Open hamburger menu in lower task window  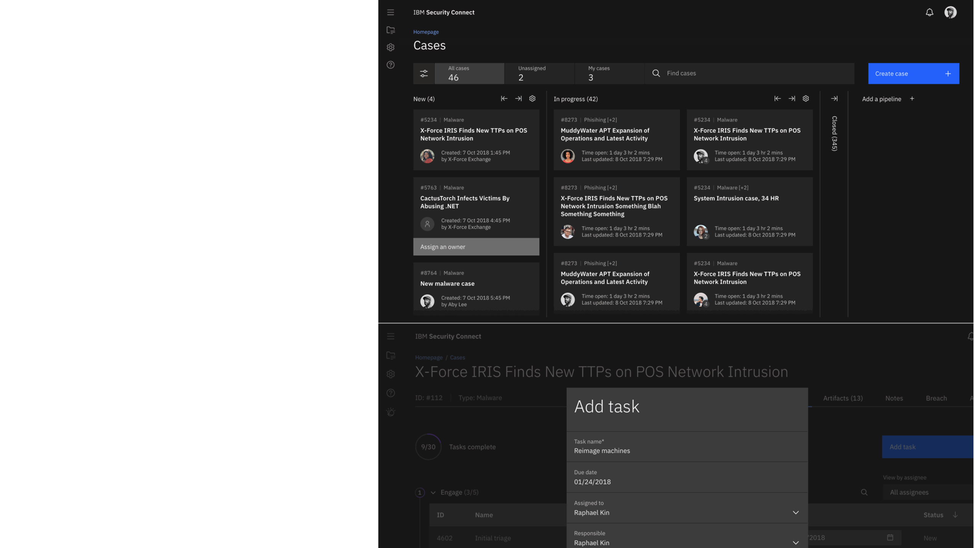(390, 336)
